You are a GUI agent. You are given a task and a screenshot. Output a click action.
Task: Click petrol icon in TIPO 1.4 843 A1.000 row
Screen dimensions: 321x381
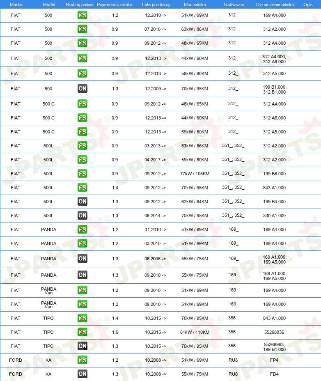tap(83, 318)
